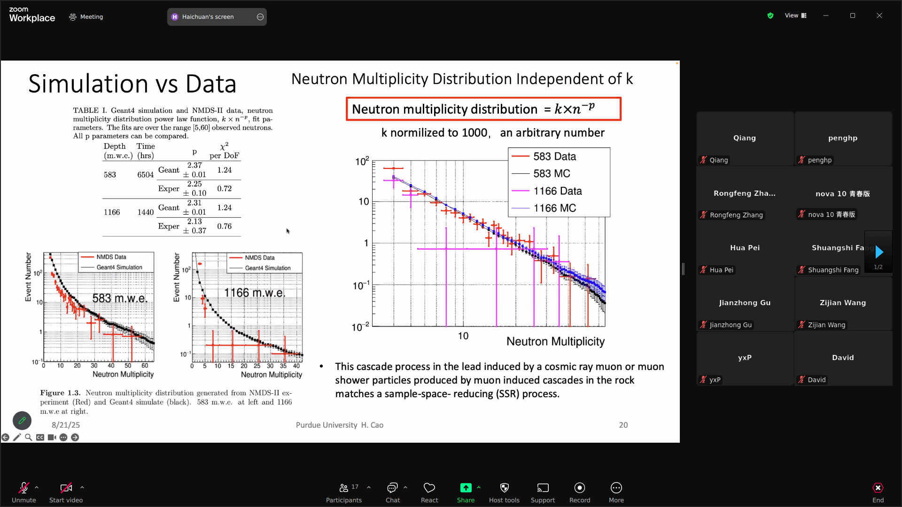Start video camera
The height and width of the screenshot is (507, 902).
[x=66, y=492]
